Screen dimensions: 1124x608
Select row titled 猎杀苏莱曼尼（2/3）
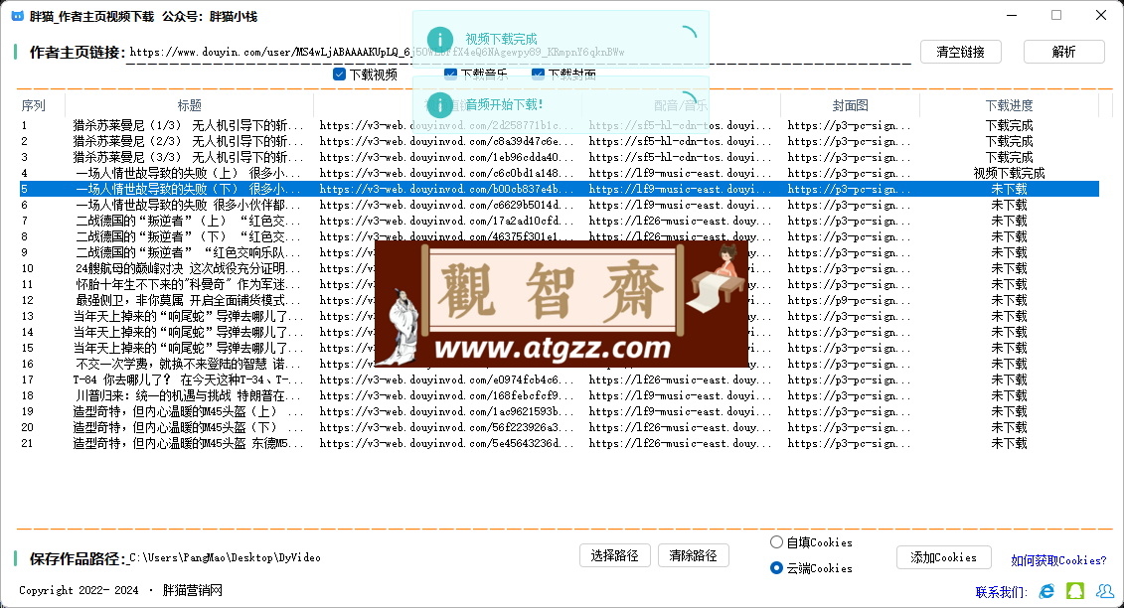tap(560, 141)
